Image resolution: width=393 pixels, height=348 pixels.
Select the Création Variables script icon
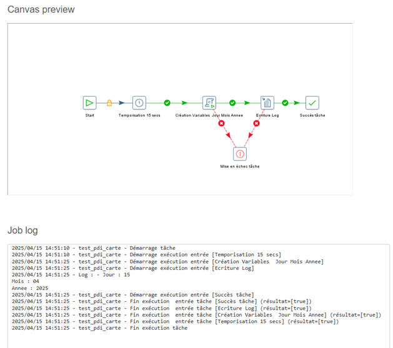[x=209, y=103]
